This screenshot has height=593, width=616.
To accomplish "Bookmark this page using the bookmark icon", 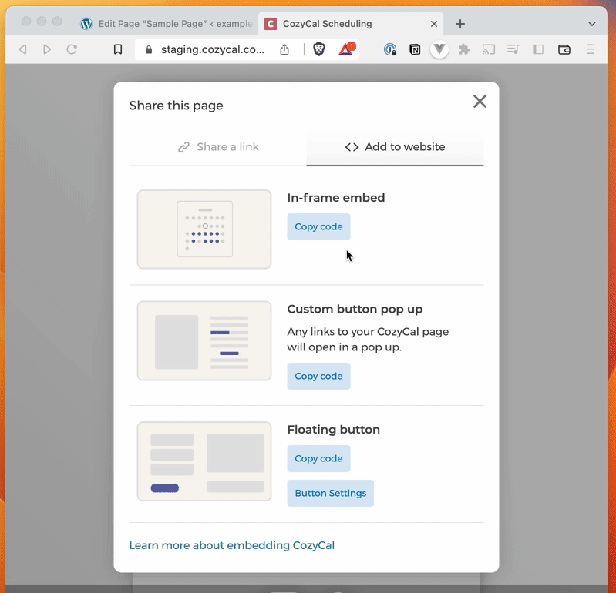I will [118, 49].
